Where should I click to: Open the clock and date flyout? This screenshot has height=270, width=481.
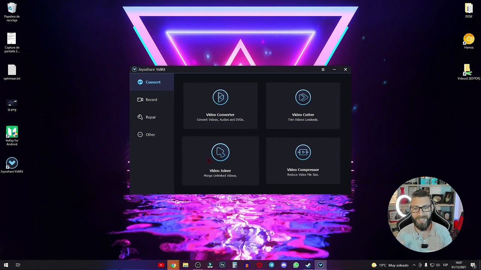point(459,265)
